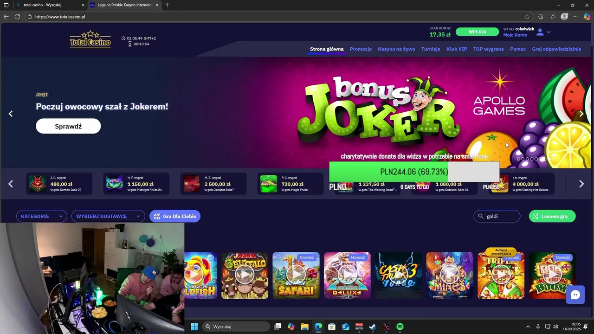Open the volume control in tray
The image size is (594, 334).
point(555,327)
